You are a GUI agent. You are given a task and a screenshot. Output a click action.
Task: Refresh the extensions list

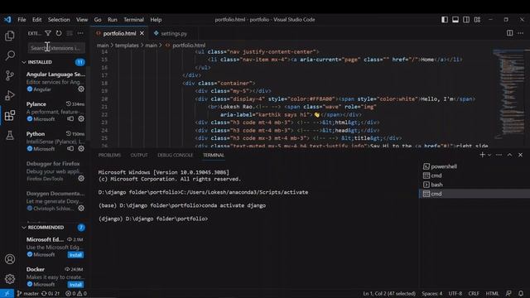[x=59, y=33]
